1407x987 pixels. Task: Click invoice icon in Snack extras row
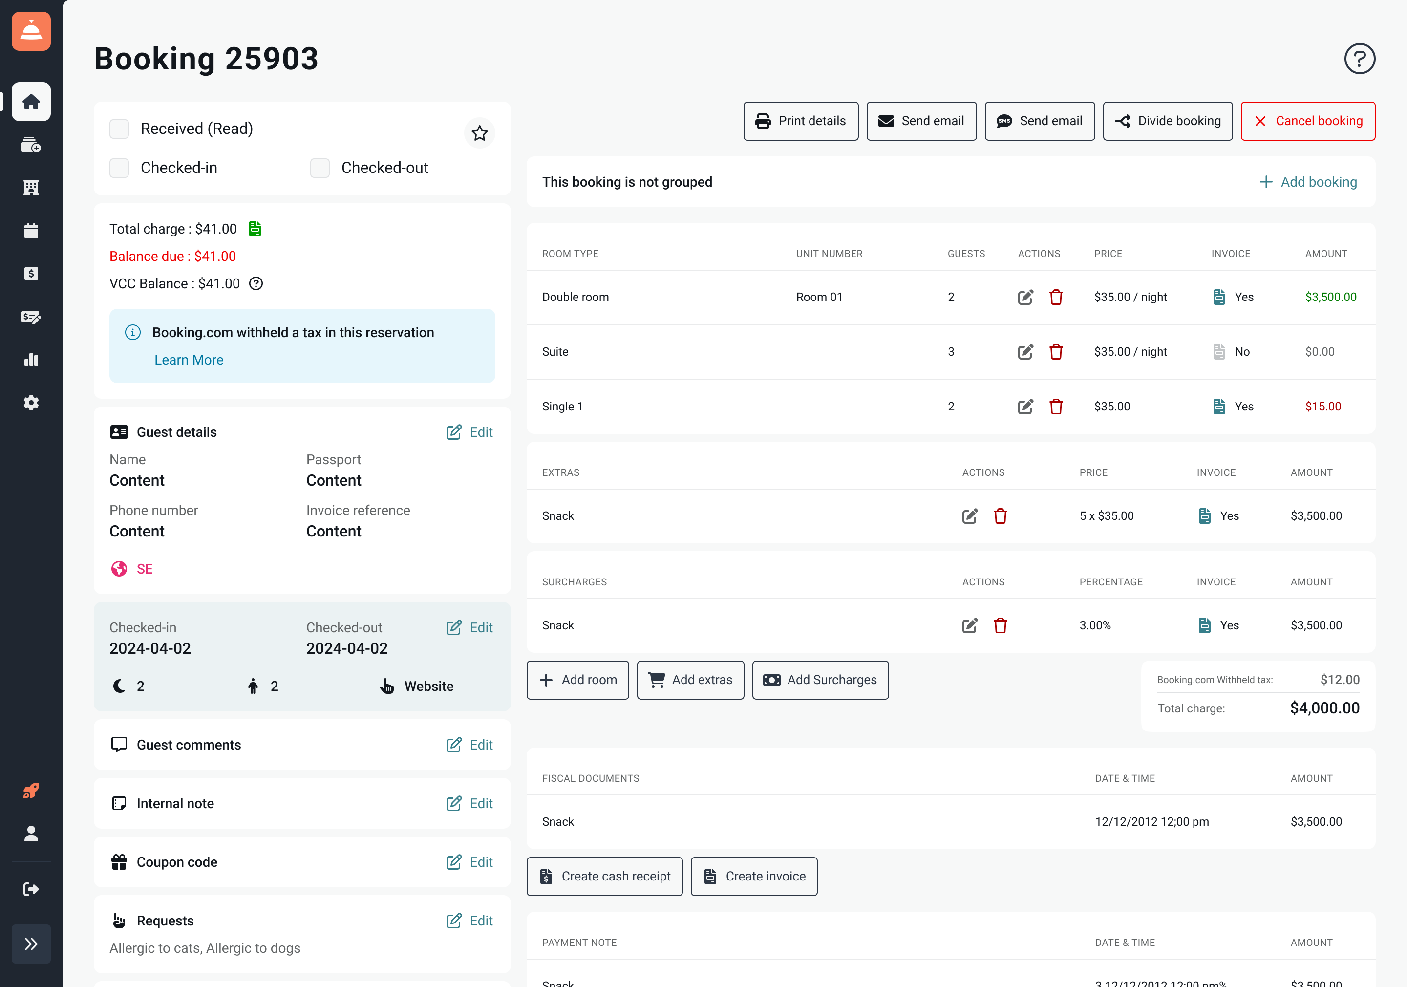coord(1204,516)
